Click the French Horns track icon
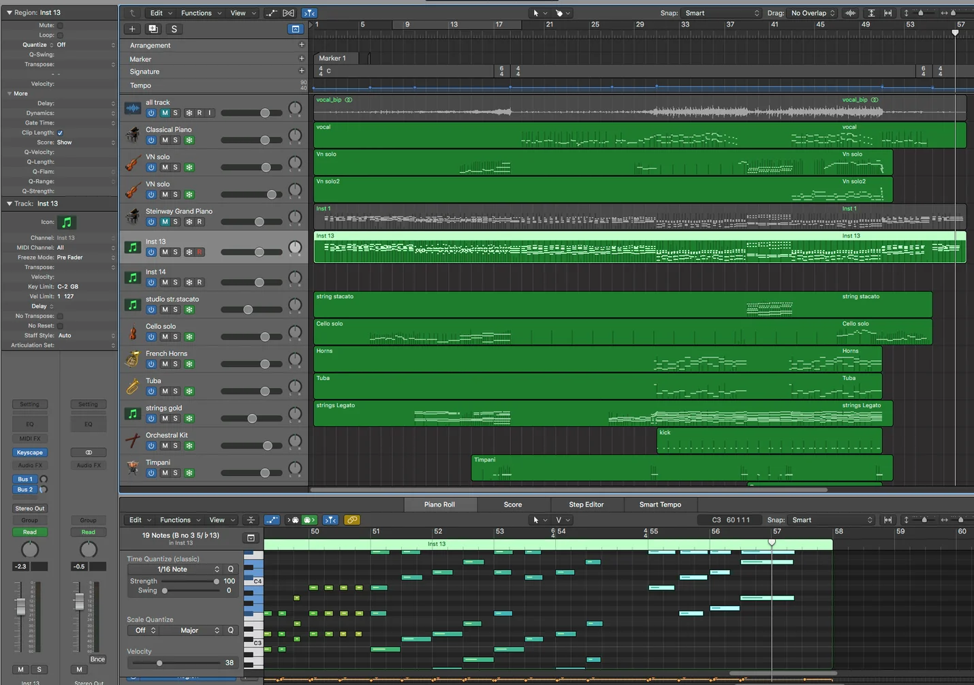The height and width of the screenshot is (685, 974). coord(133,360)
